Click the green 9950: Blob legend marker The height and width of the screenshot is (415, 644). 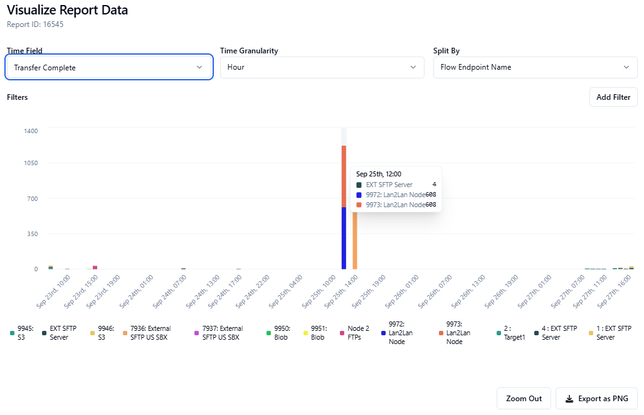click(x=268, y=333)
